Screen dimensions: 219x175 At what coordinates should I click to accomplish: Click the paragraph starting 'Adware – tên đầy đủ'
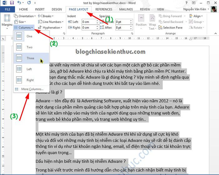112,110
